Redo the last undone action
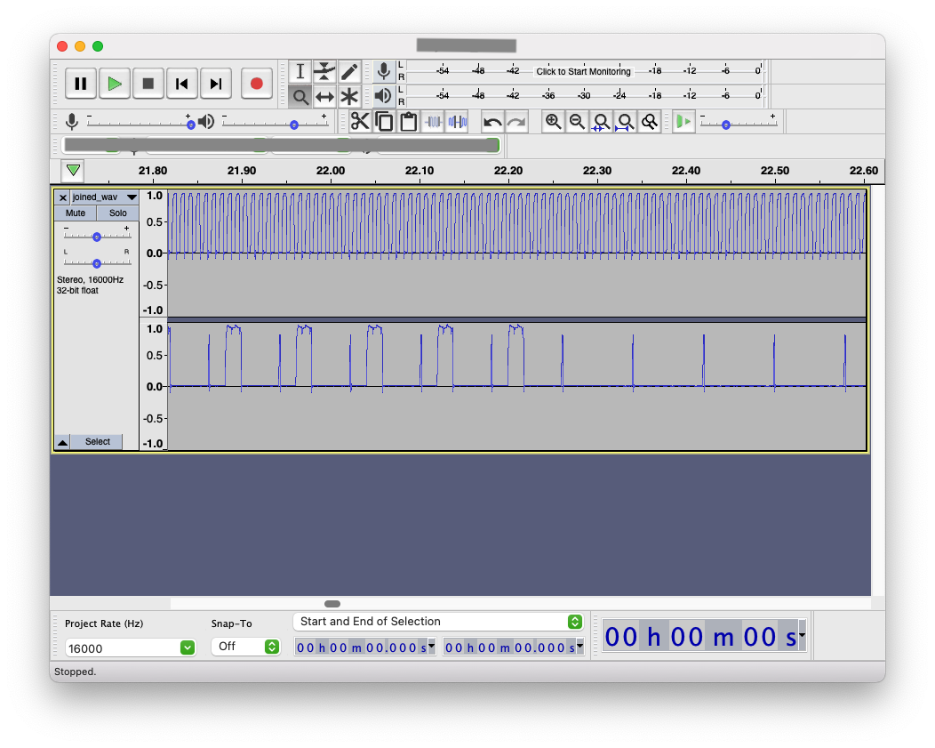 pyautogui.click(x=516, y=122)
